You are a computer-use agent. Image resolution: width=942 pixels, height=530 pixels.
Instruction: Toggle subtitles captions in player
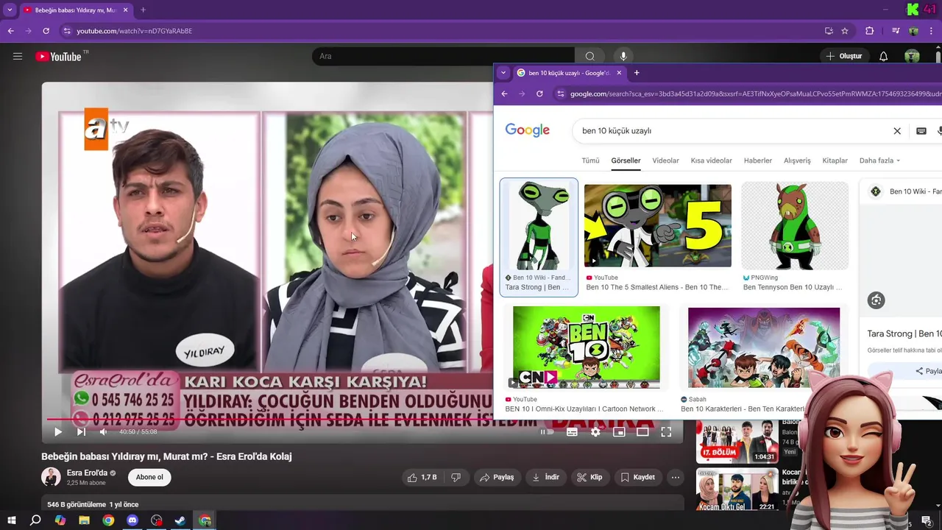pyautogui.click(x=572, y=432)
